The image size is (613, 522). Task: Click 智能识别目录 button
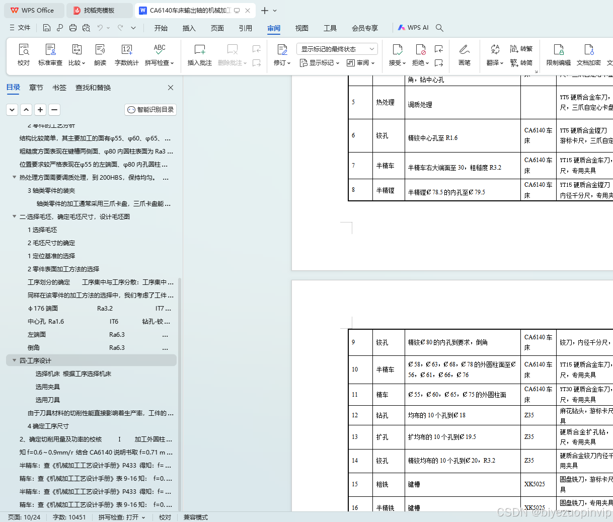(x=150, y=110)
